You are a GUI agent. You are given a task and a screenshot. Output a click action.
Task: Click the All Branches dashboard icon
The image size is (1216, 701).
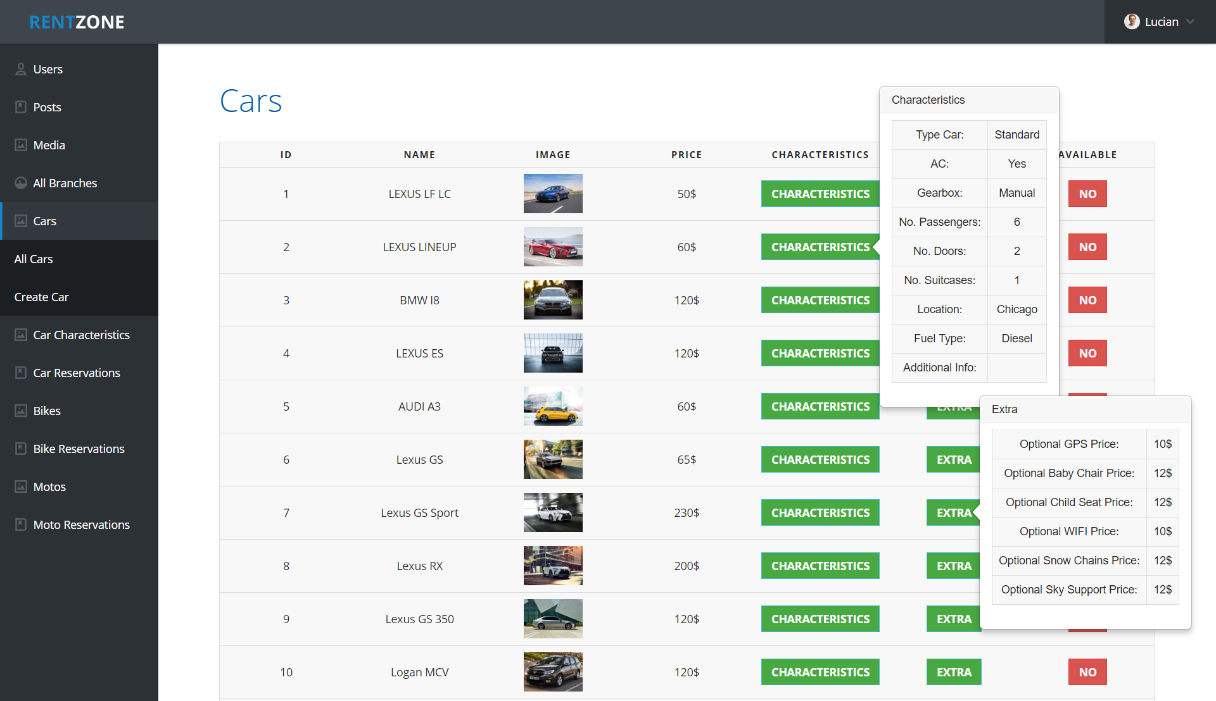coord(21,183)
